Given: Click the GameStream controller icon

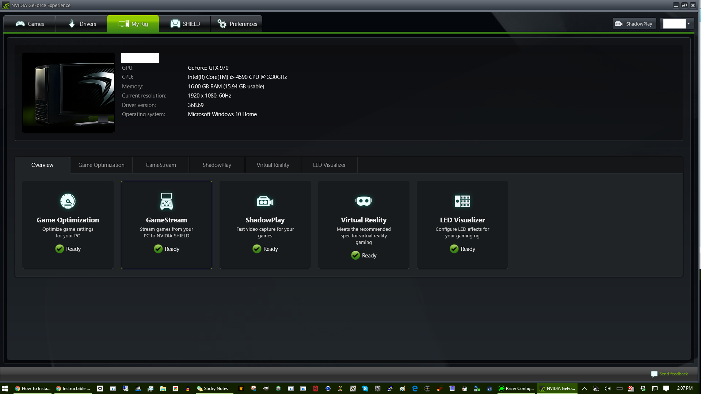Looking at the screenshot, I should [x=167, y=201].
